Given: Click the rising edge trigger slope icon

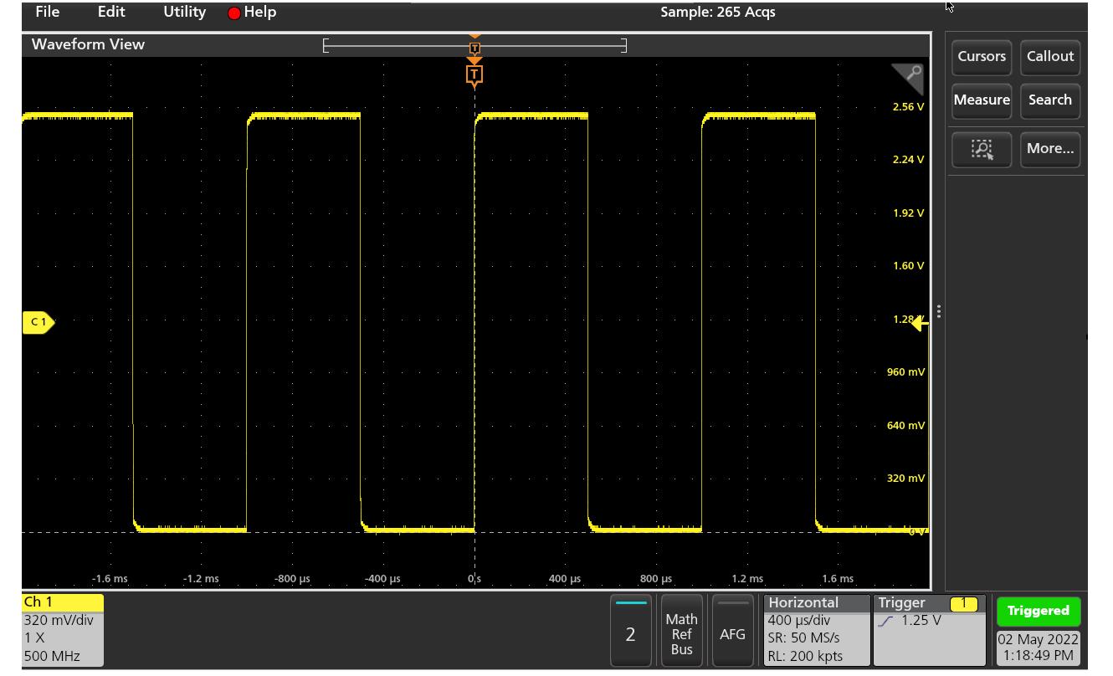Looking at the screenshot, I should (886, 622).
